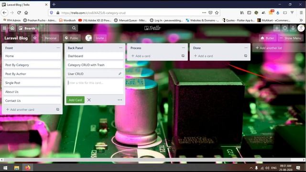Viewport: 306px width, 172px height.
Task: Open Firefox hamburger menu
Action: click(x=301, y=13)
